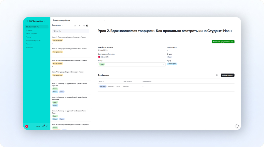Click Admin SSF curator chip

click(x=103, y=57)
